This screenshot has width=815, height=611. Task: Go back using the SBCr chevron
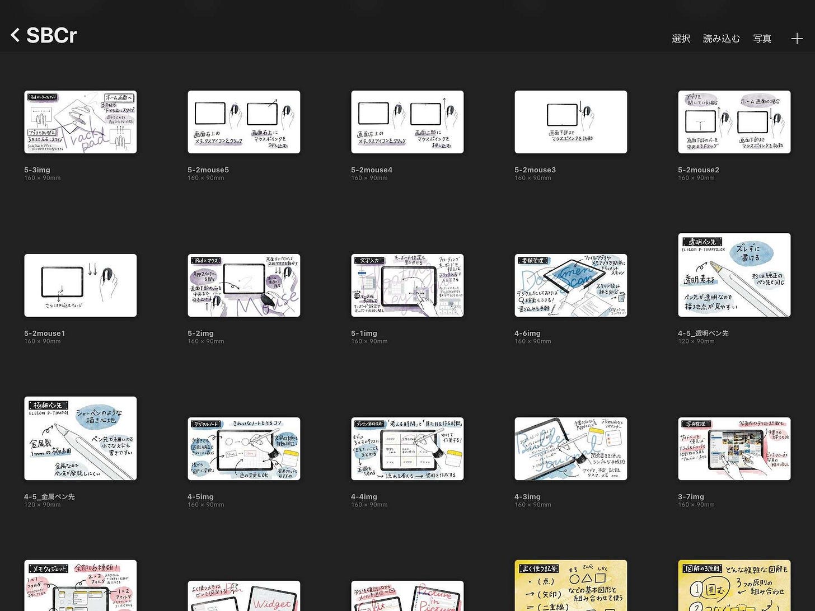(16, 35)
